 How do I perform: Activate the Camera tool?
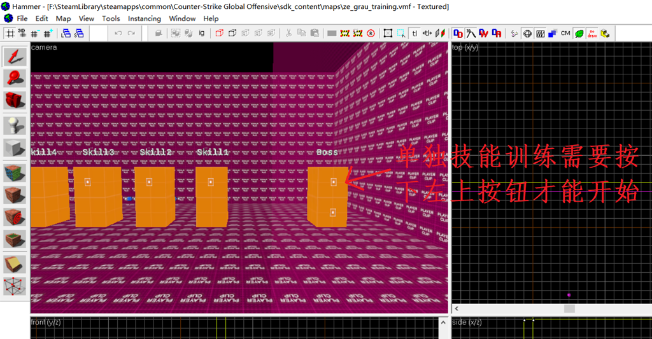click(x=15, y=100)
